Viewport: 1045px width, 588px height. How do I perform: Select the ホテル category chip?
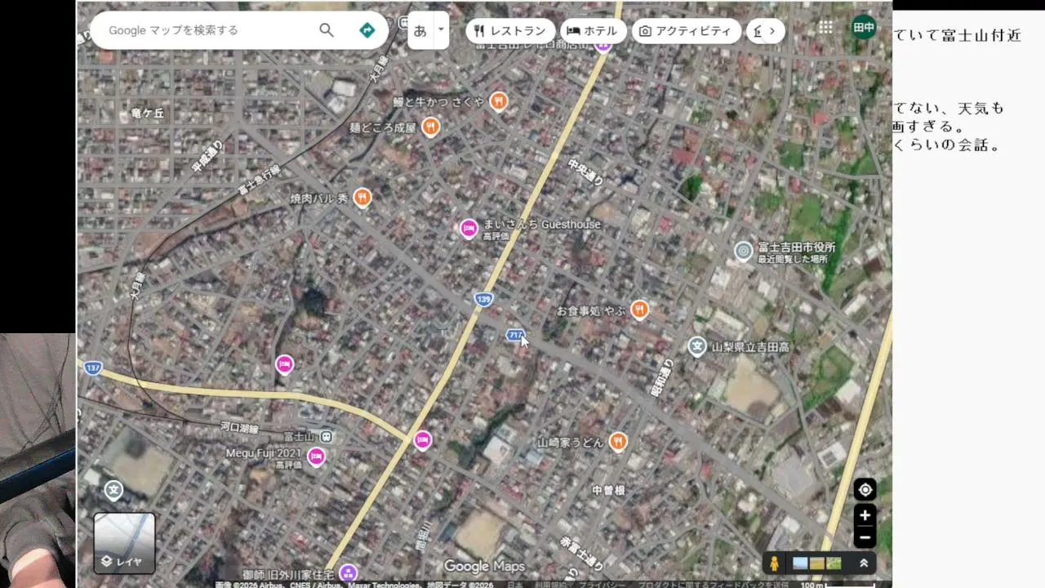594,31
